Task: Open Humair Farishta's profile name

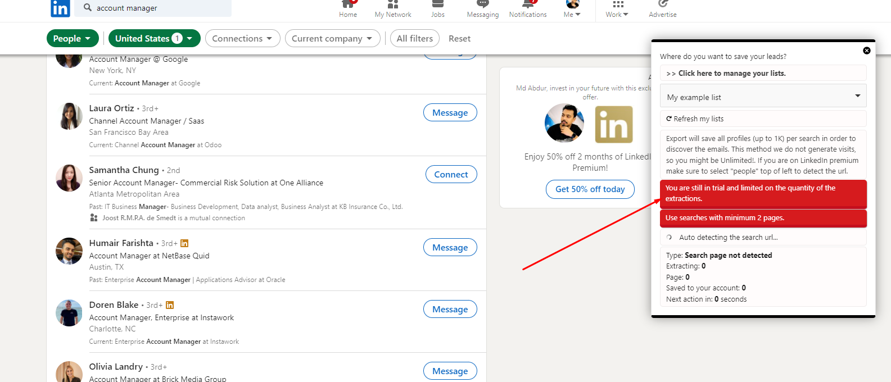Action: click(x=121, y=243)
